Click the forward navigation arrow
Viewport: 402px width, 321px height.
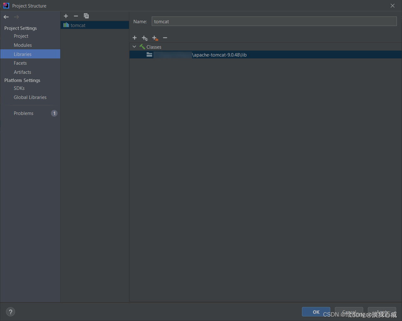pos(16,17)
